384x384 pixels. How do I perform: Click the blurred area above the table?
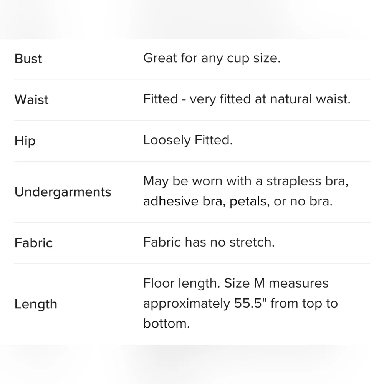point(192,20)
